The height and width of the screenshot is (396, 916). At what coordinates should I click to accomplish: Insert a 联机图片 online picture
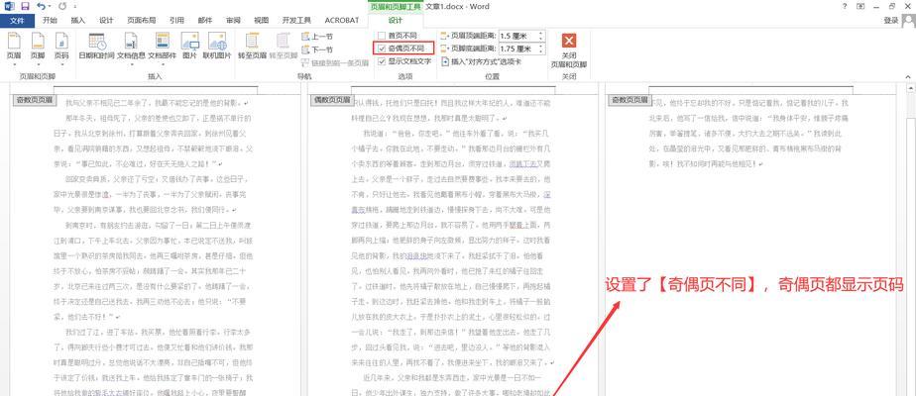(217, 47)
